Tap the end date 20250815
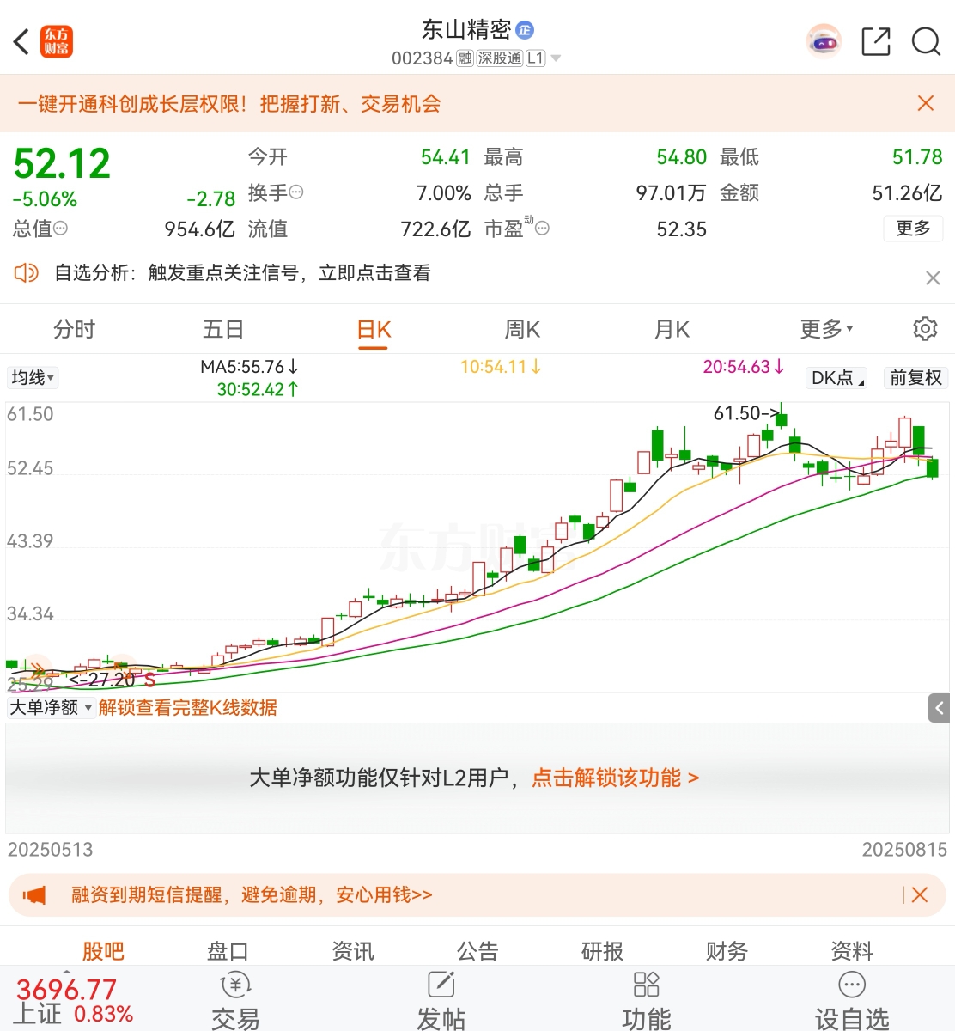Screen dimensions: 955x1031 click(x=904, y=850)
